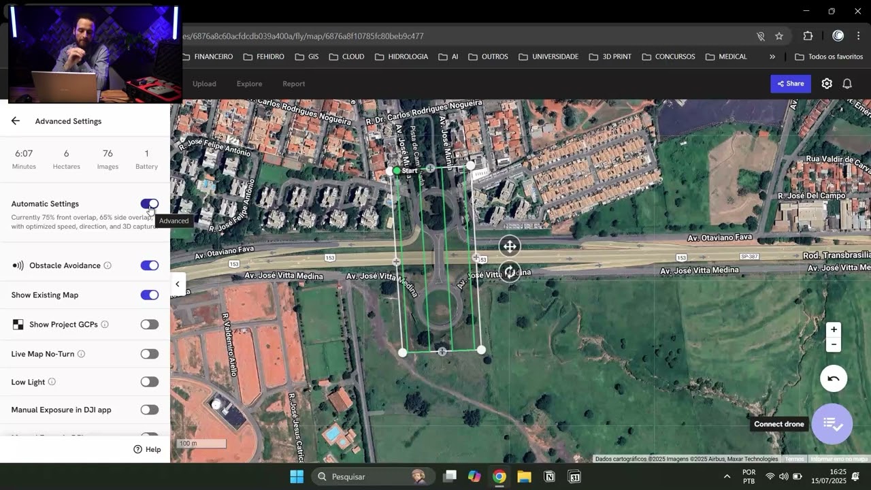Open File Explorer from taskbar

point(524,476)
